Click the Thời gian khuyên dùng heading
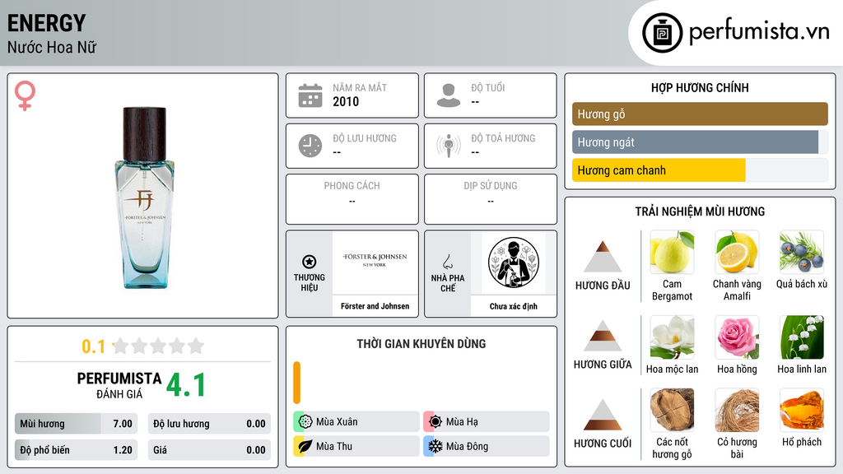 421,344
